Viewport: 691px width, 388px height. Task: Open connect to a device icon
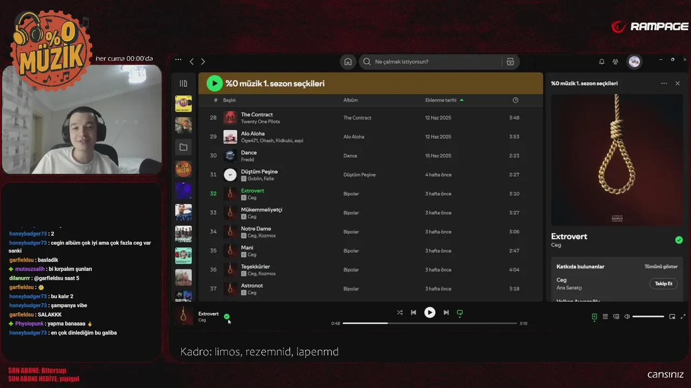[x=616, y=317]
